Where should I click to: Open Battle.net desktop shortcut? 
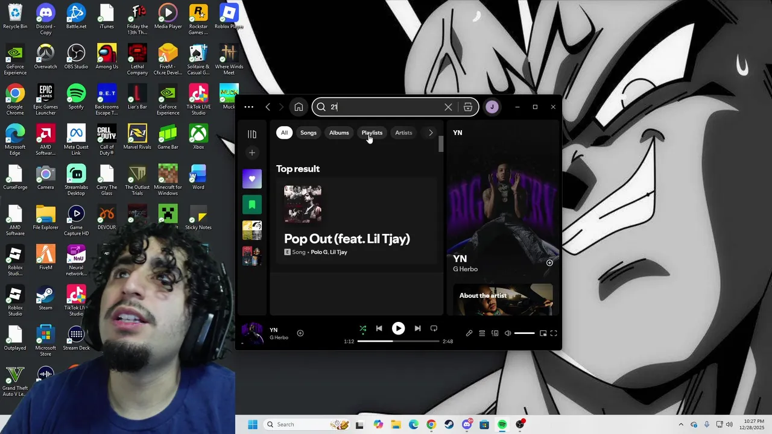coord(76,16)
